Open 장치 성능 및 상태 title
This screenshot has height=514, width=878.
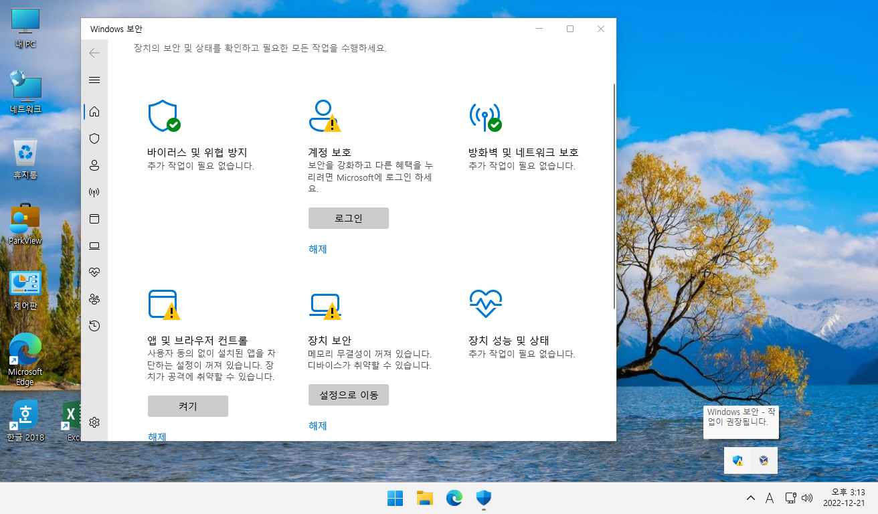pyautogui.click(x=509, y=340)
